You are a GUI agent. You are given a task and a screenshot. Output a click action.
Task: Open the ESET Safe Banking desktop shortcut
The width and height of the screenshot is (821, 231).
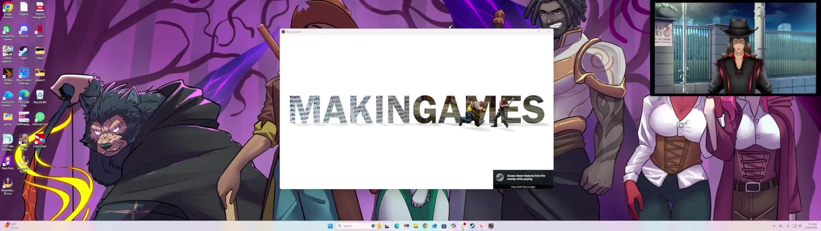click(8, 142)
